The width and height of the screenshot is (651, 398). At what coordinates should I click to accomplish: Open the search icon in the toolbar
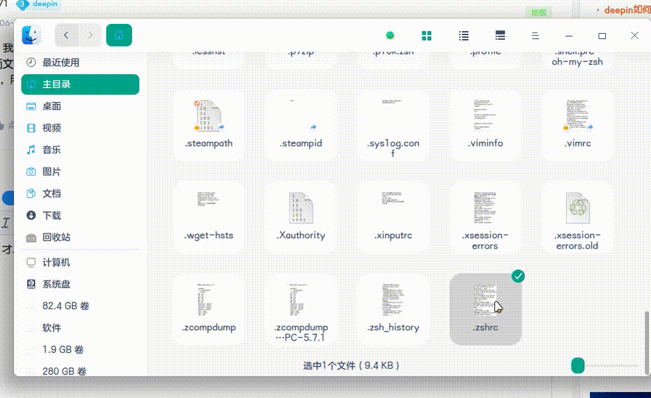tap(390, 35)
